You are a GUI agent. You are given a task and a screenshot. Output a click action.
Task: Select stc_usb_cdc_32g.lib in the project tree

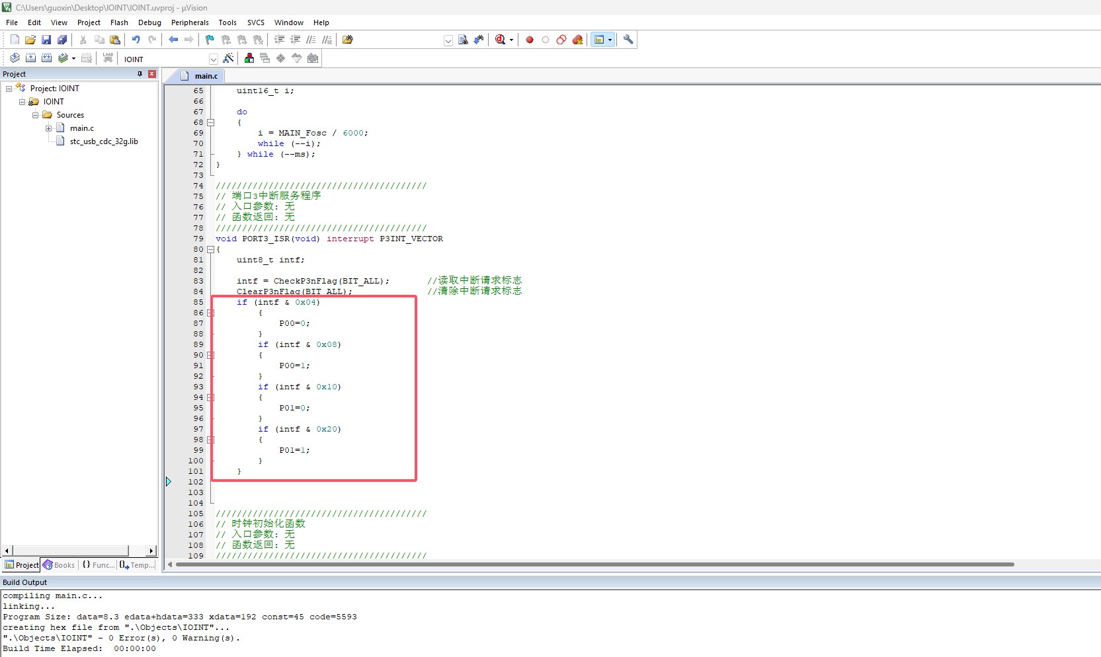coord(104,141)
